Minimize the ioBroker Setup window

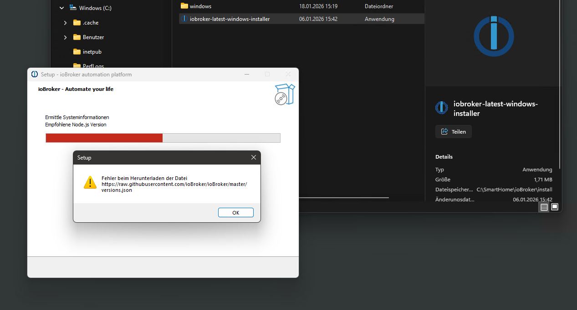246,74
